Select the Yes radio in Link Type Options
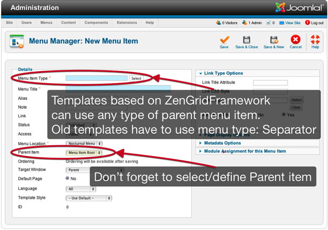The width and height of the screenshot is (328, 230). (x=284, y=114)
